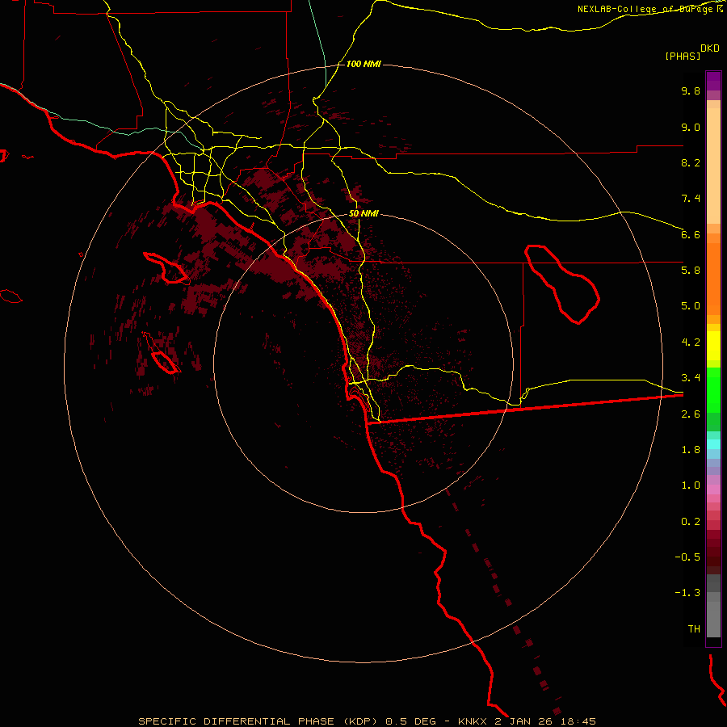The height and width of the screenshot is (727, 727).
Task: Click the 100 NMI range ring label
Action: [363, 64]
